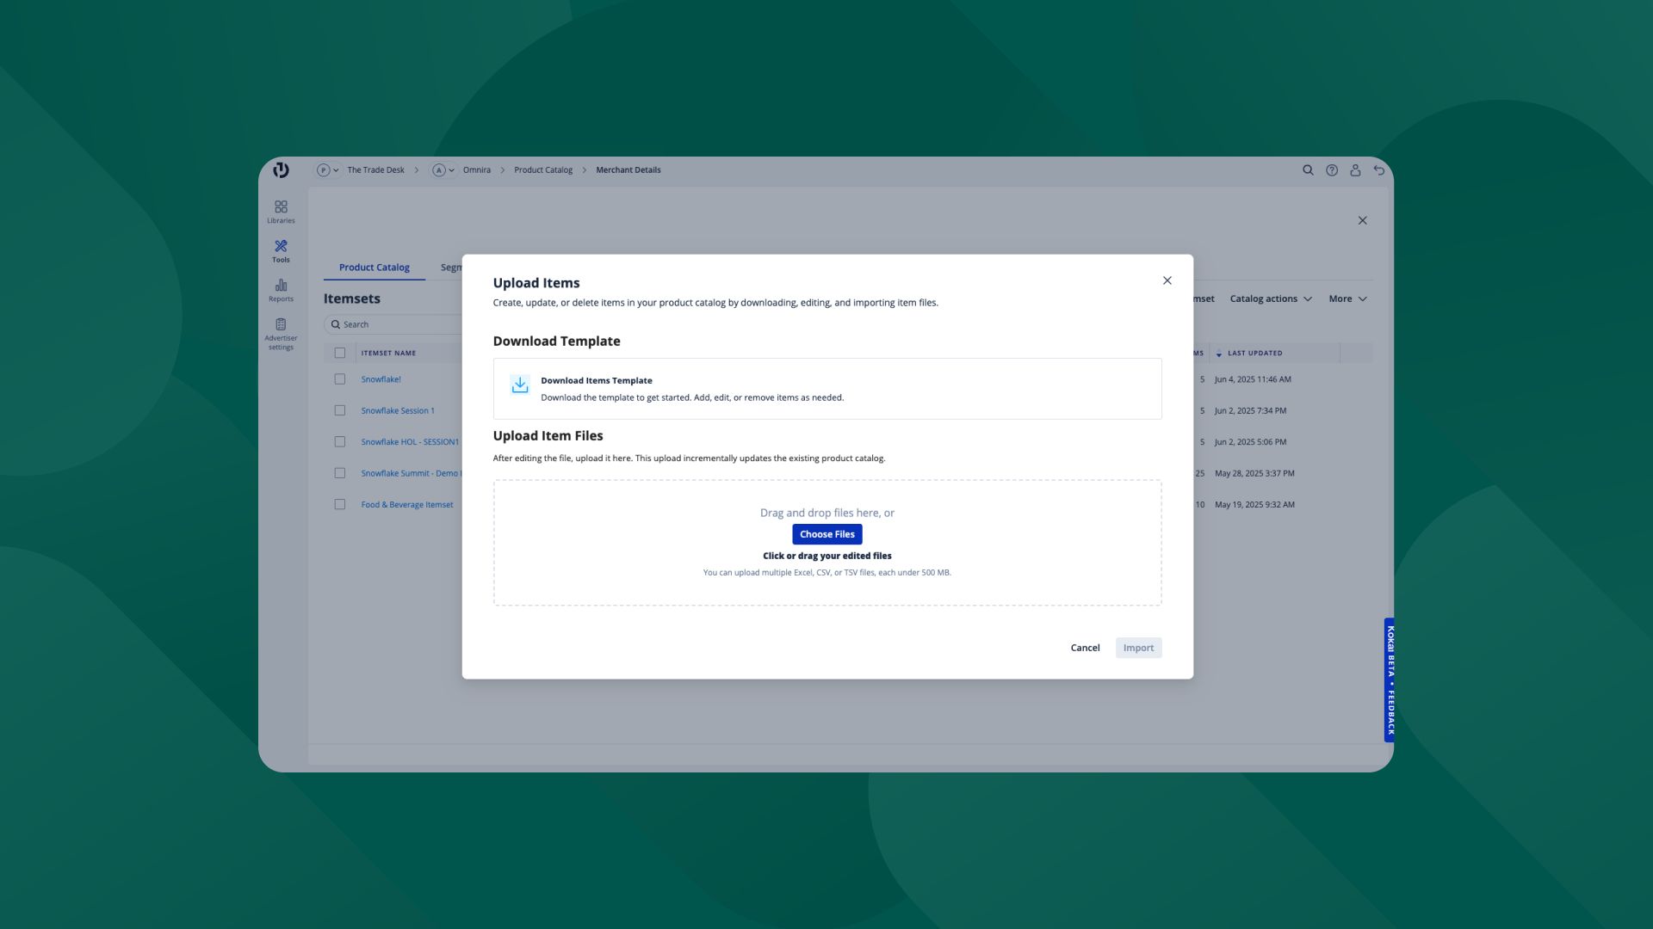Go to Product Catalog breadcrumb
The height and width of the screenshot is (929, 1653).
click(x=542, y=170)
